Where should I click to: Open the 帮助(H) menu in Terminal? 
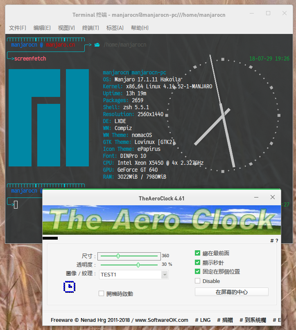pyautogui.click(x=140, y=28)
